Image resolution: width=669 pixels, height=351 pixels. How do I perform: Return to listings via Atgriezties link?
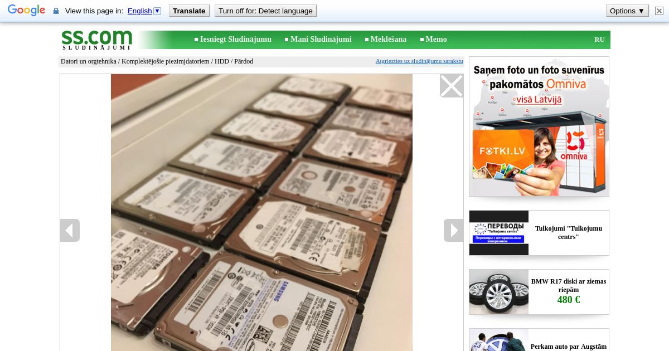(x=419, y=61)
